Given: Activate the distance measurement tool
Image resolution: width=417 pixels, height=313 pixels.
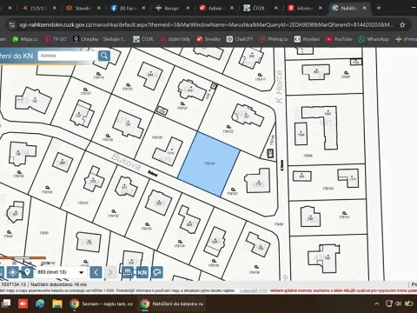Looking at the screenshot, I should [128, 272].
